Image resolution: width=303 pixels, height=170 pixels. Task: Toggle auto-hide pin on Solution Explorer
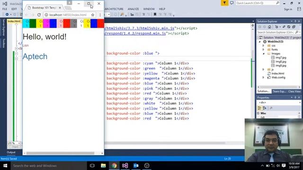tap(295, 21)
